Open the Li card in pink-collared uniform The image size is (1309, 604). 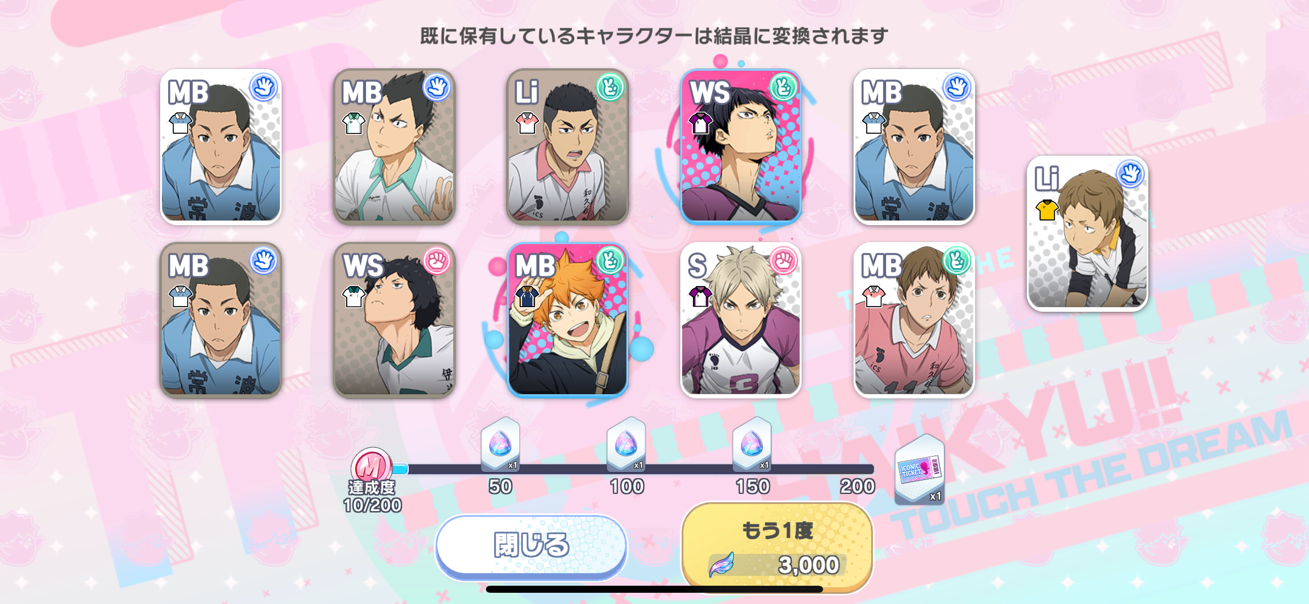[x=567, y=147]
